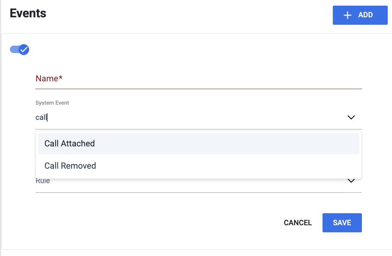Click the System Event chevron arrow
392x256 pixels.
tap(351, 117)
